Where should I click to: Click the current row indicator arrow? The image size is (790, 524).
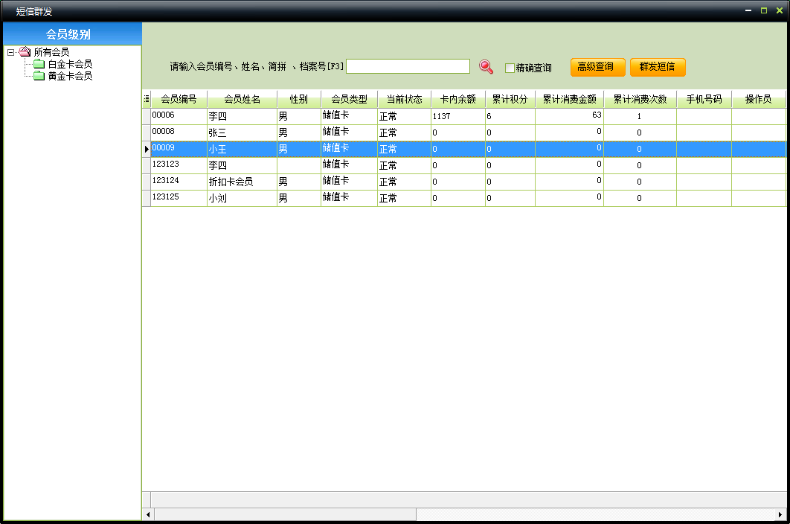pos(147,149)
